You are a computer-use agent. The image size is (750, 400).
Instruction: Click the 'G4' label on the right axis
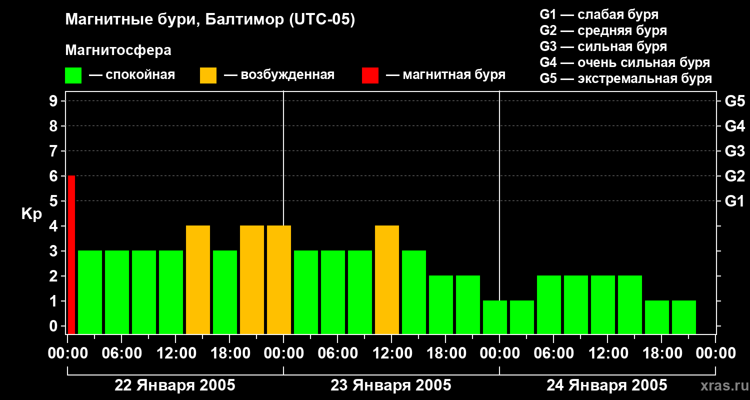click(735, 126)
